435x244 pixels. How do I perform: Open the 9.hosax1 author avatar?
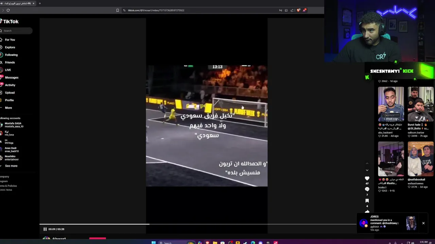tap(46, 239)
